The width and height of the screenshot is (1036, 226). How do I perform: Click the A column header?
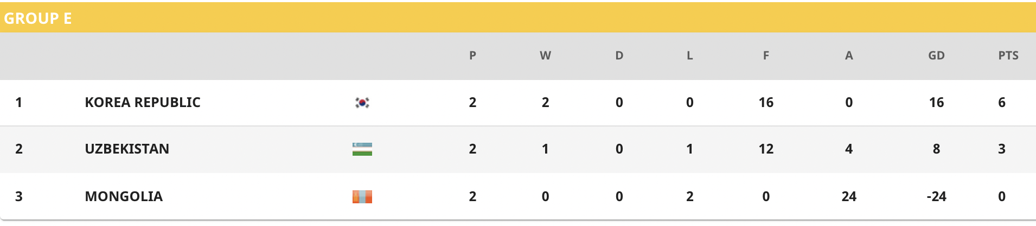click(x=849, y=55)
